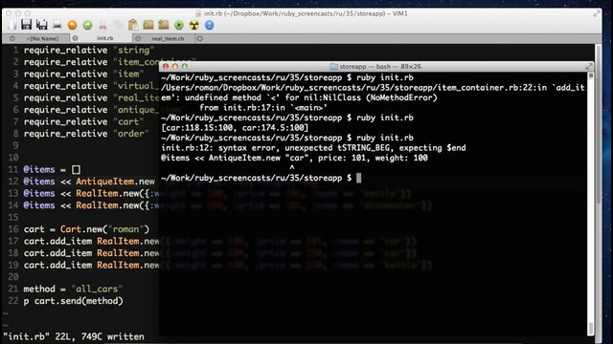Place cursor on require_relative "string" line

tap(89, 50)
